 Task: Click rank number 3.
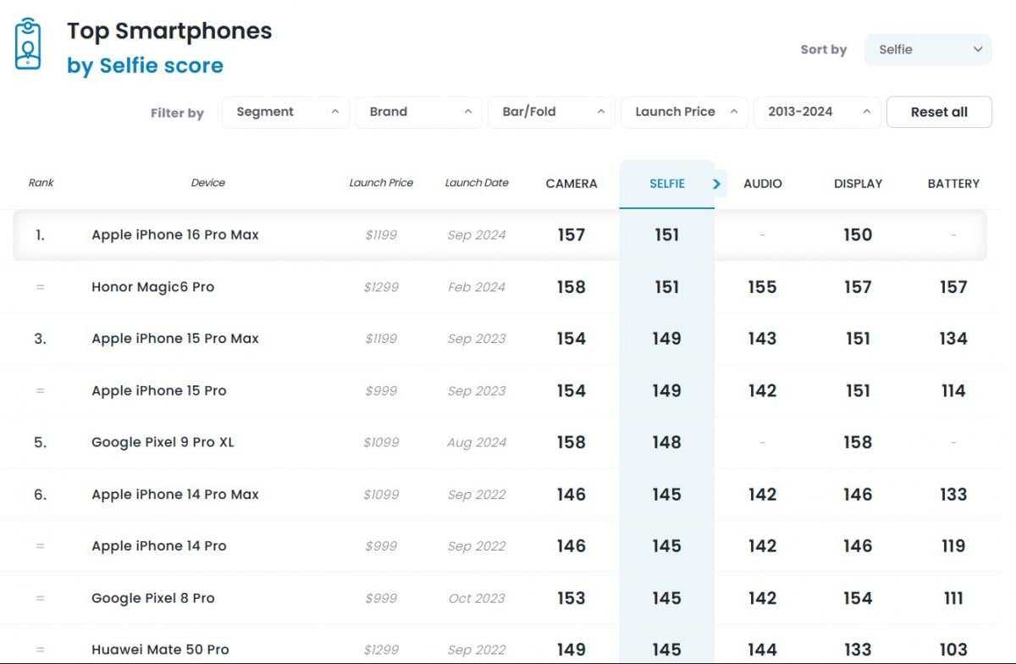pos(40,339)
